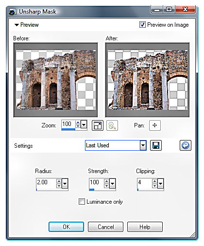Click the Cancel button
Image resolution: width=204 pixels, height=246 pixels.
(105, 227)
